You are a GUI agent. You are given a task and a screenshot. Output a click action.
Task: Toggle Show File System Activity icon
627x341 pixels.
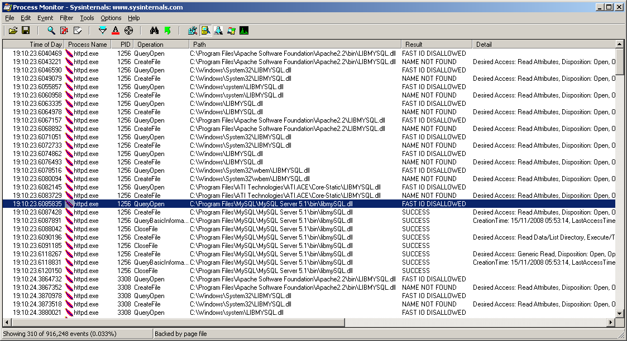[205, 31]
